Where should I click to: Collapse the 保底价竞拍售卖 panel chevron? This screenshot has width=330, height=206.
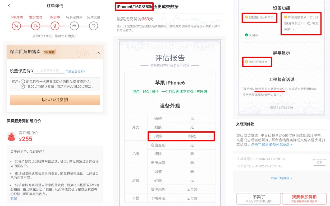(98, 52)
